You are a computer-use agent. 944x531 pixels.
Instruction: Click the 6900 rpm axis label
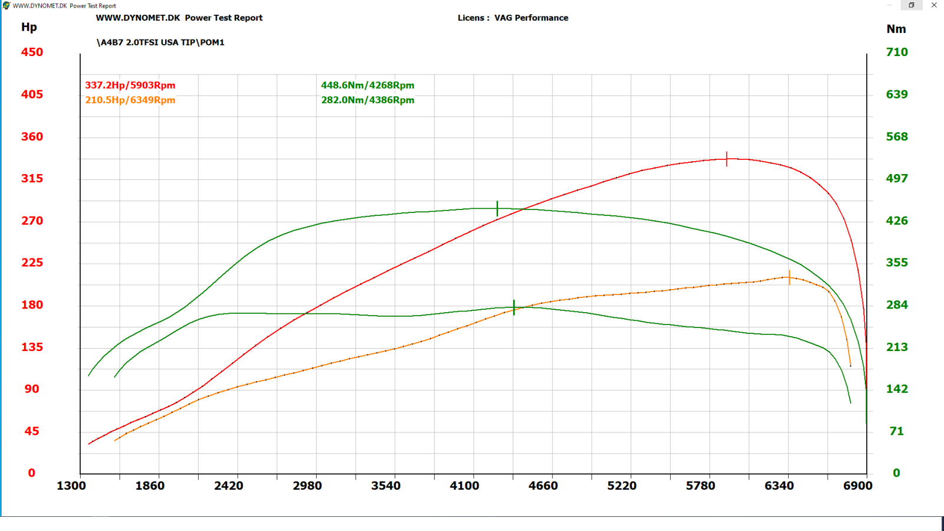click(858, 486)
